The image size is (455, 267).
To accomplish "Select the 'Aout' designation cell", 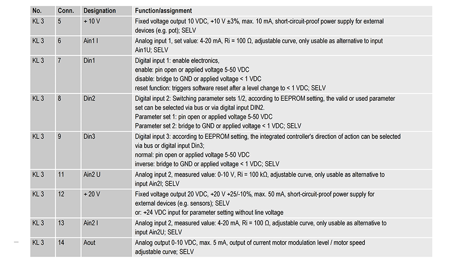I will (x=90, y=242).
